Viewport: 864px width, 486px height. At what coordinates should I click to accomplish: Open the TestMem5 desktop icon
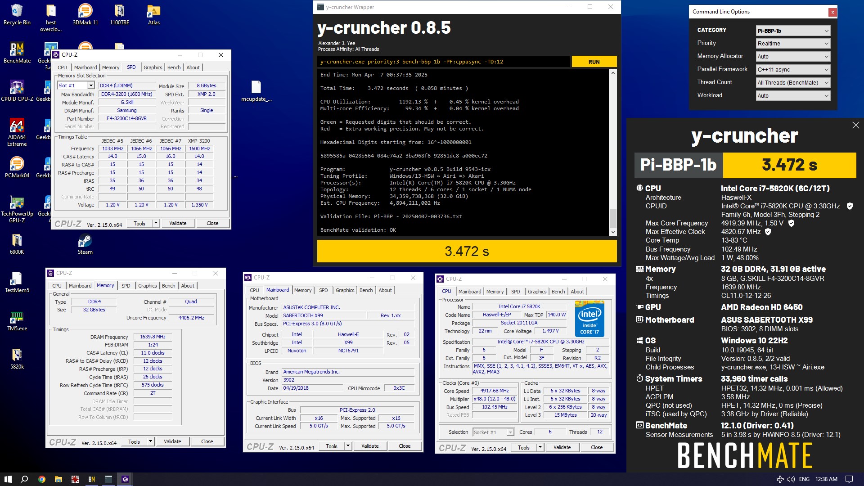click(x=17, y=282)
